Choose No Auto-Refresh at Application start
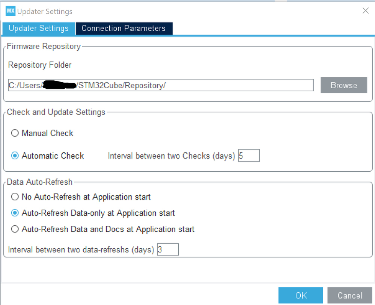The height and width of the screenshot is (305, 375). [x=15, y=197]
